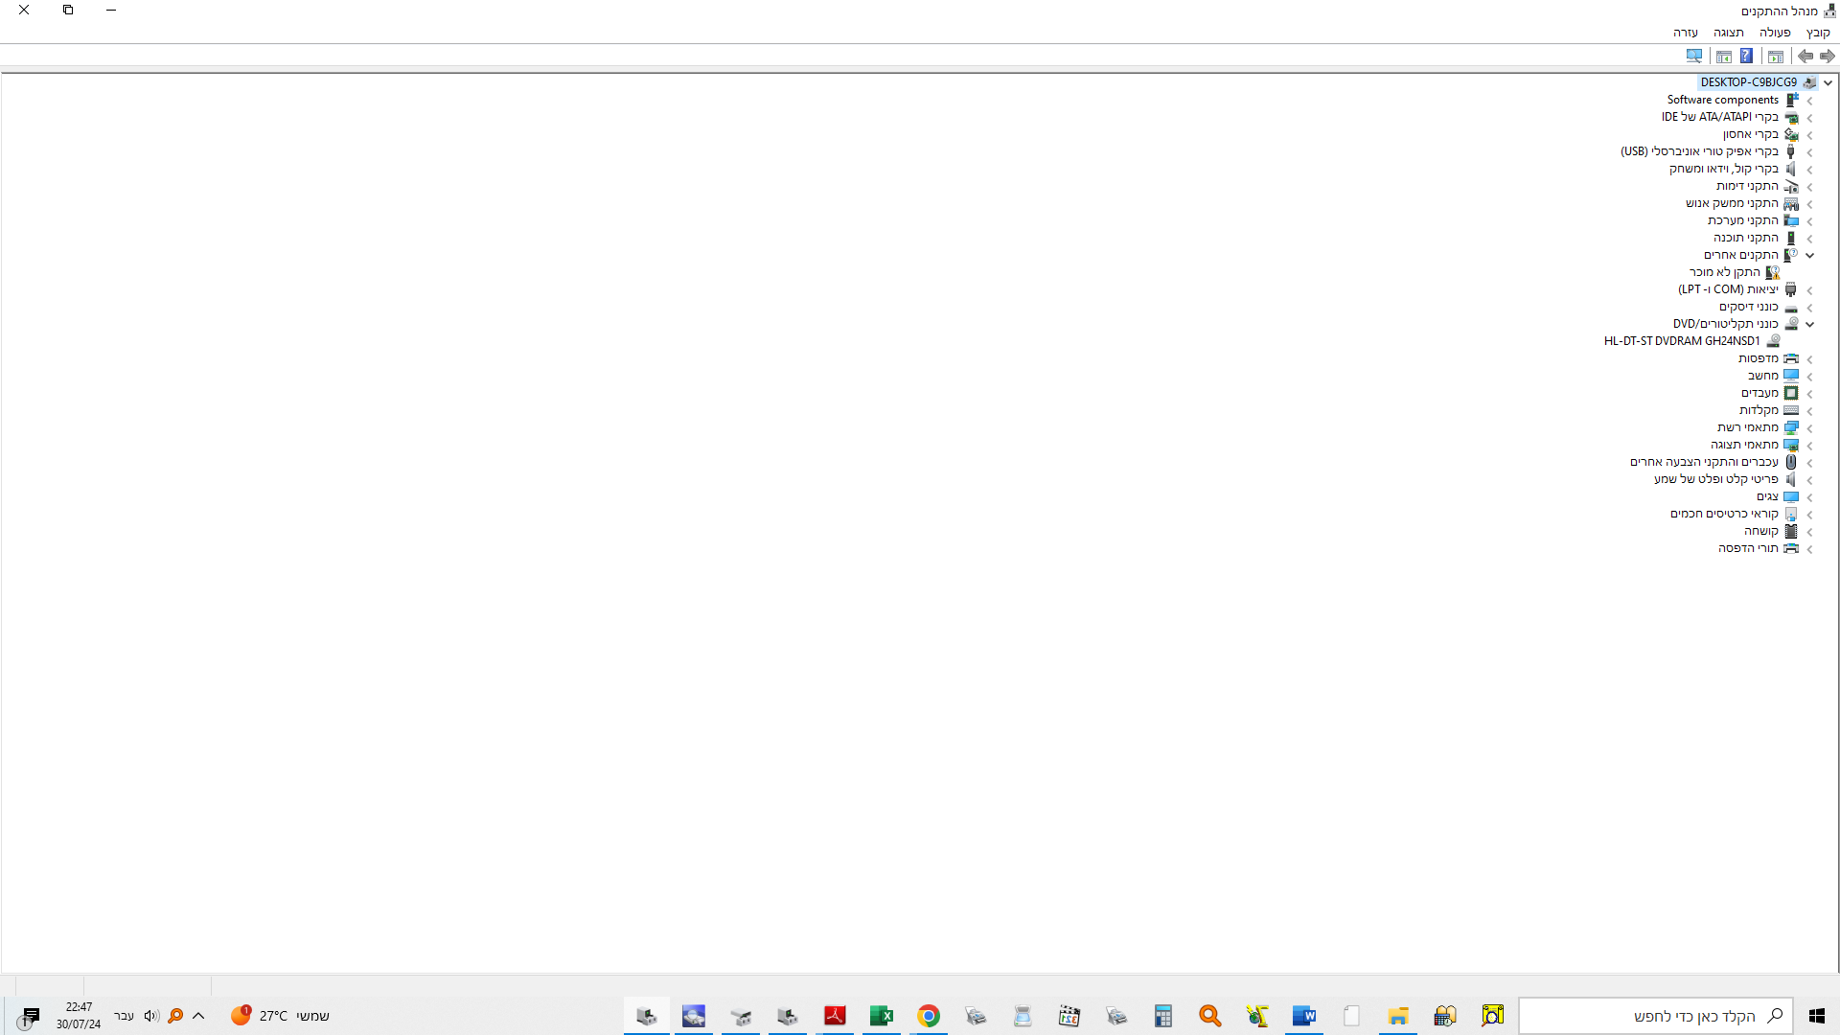Collapse the DESKTOP-C9BJCG9 root node
1840x1035 pixels.
(1828, 82)
